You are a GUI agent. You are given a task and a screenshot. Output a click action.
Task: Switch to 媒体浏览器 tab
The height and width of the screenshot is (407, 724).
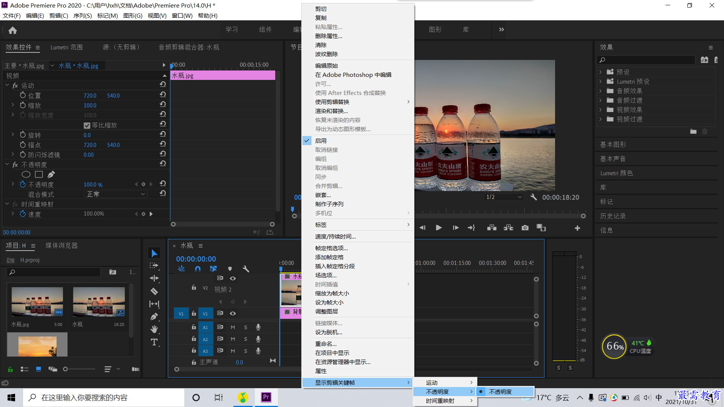(x=61, y=245)
